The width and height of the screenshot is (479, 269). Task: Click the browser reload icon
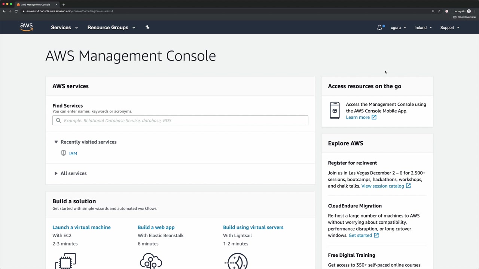[16, 11]
